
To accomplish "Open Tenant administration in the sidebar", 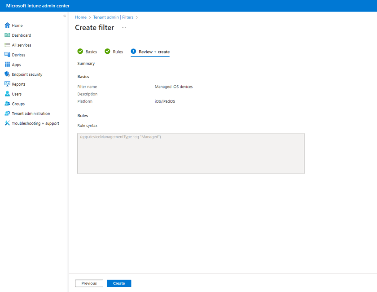I will coord(31,113).
